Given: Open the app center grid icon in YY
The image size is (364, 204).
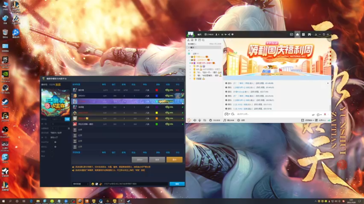Looking at the screenshot, I should [316, 120].
